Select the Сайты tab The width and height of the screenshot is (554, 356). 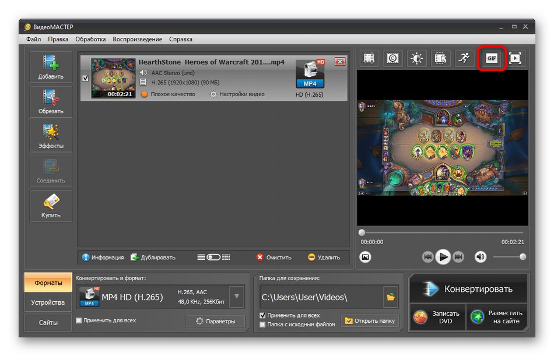point(48,322)
